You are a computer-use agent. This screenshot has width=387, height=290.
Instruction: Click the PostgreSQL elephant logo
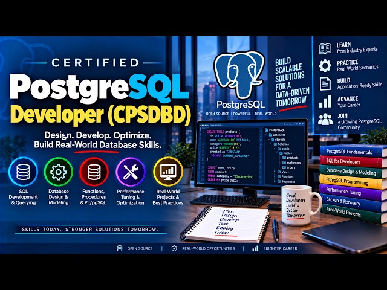[239, 75]
